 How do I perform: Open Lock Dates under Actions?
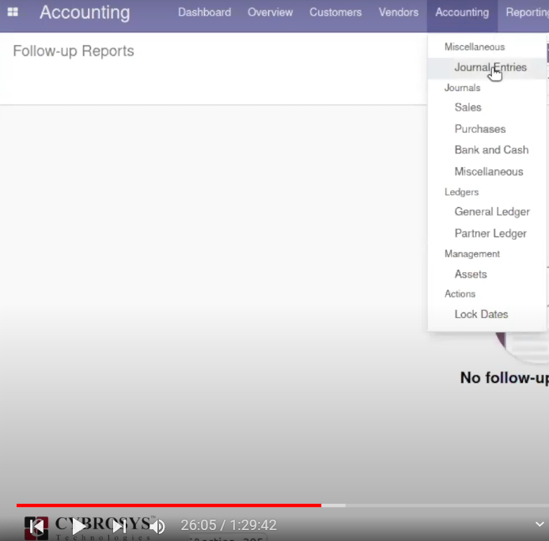tap(481, 314)
